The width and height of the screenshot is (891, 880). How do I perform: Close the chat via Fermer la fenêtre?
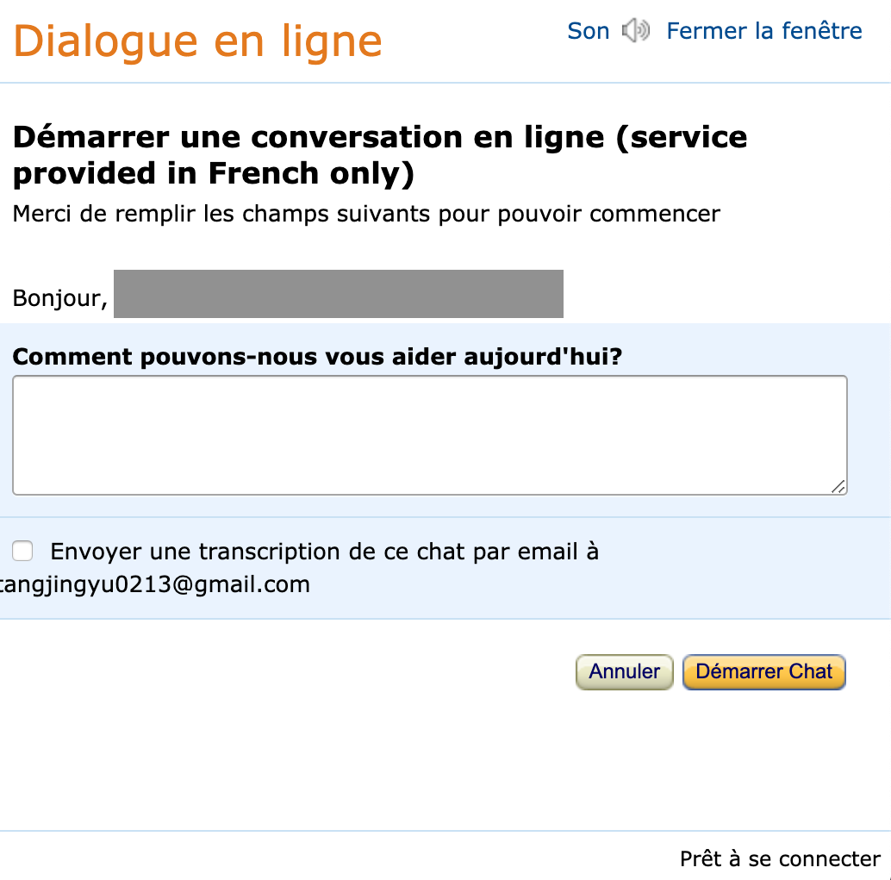tap(764, 31)
